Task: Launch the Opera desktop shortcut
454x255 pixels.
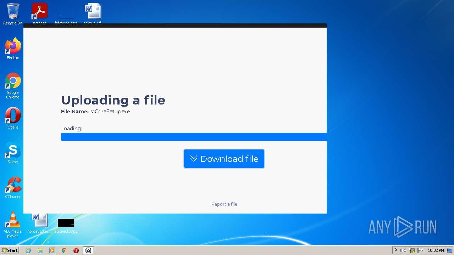Action: [13, 118]
